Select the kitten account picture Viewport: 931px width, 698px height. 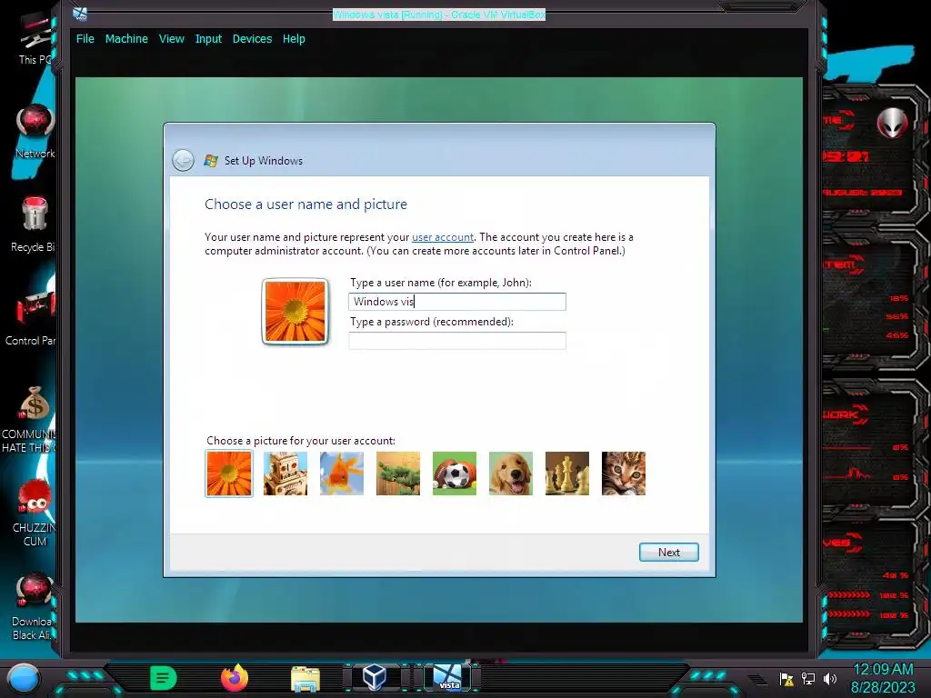click(624, 473)
